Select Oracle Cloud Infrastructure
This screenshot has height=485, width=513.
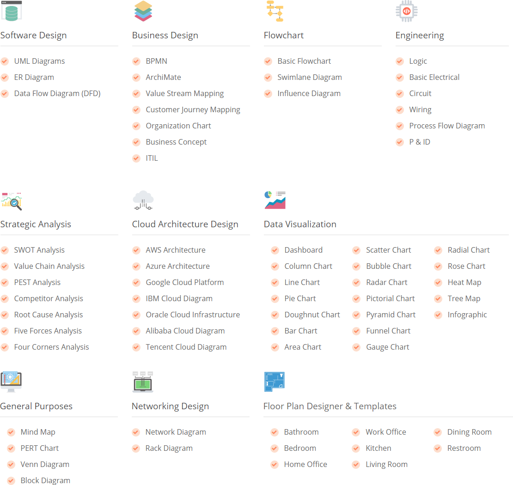(x=193, y=315)
